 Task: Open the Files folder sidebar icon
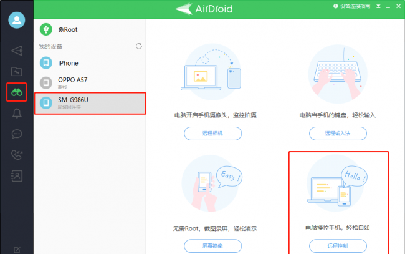[x=17, y=72]
